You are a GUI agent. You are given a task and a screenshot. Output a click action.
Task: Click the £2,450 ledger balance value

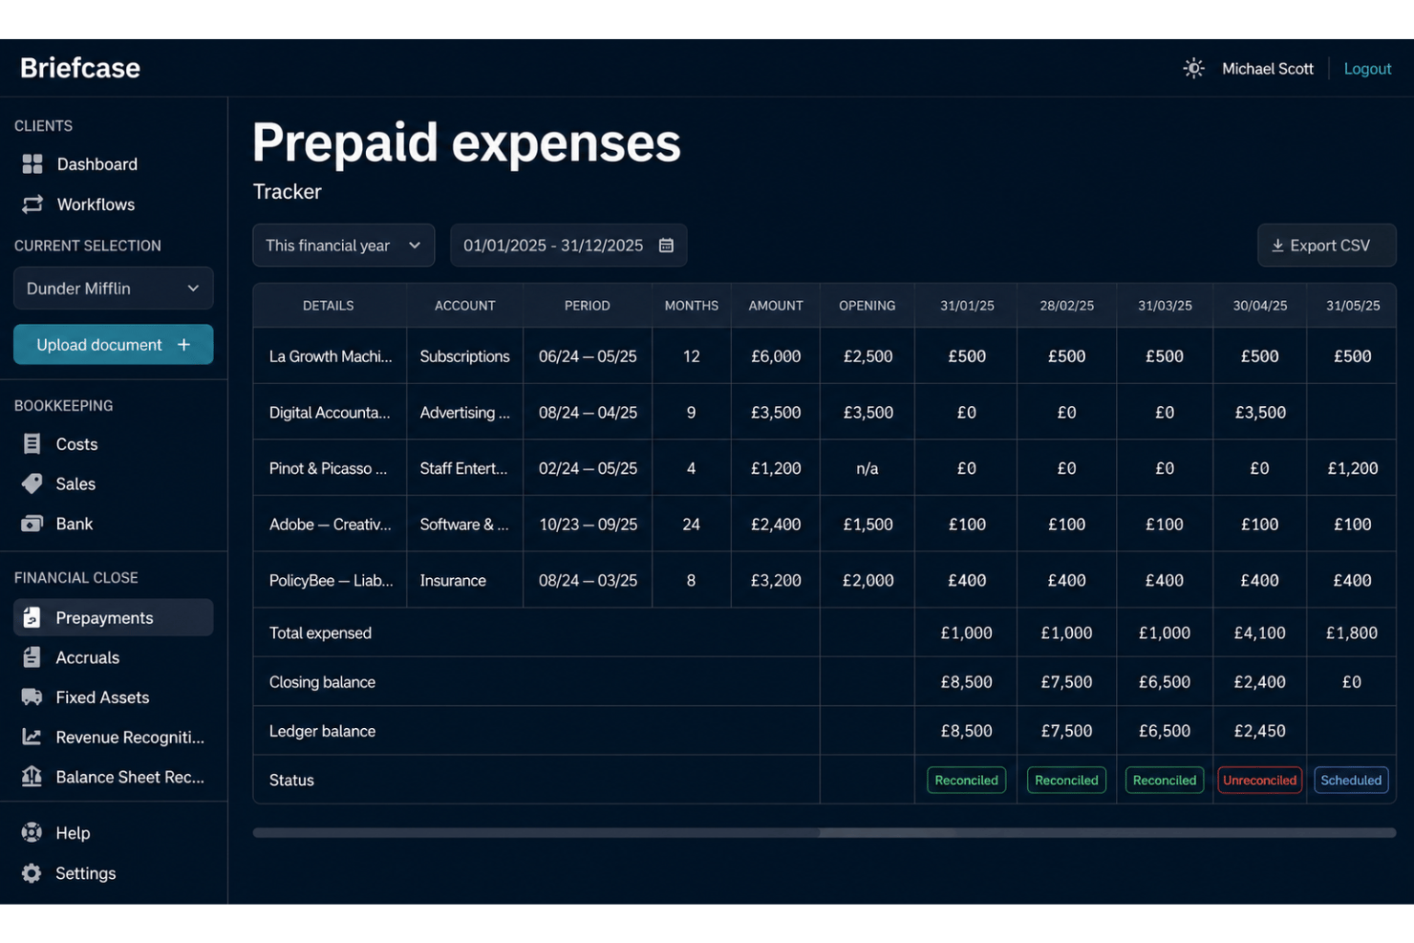click(x=1259, y=731)
